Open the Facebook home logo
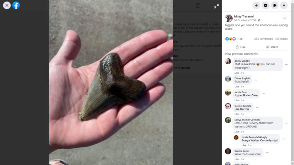 pos(16,5)
